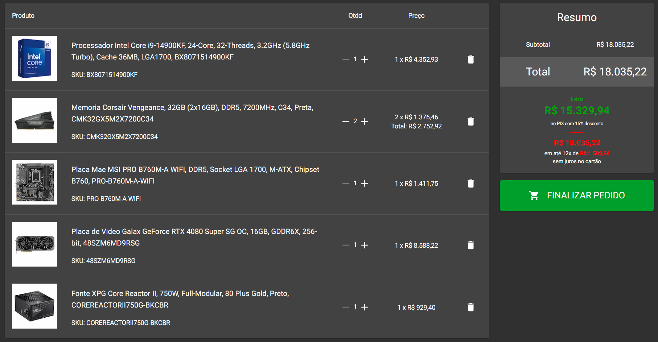Remove the Galax RTX 4080 Super using trash icon
Screen dimensions: 658x342
[470, 246]
